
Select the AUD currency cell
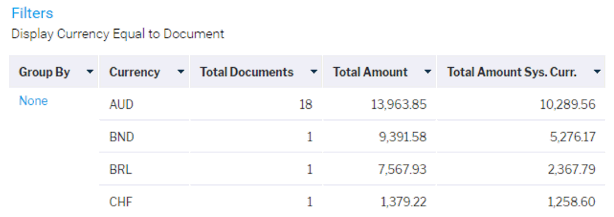(x=144, y=104)
